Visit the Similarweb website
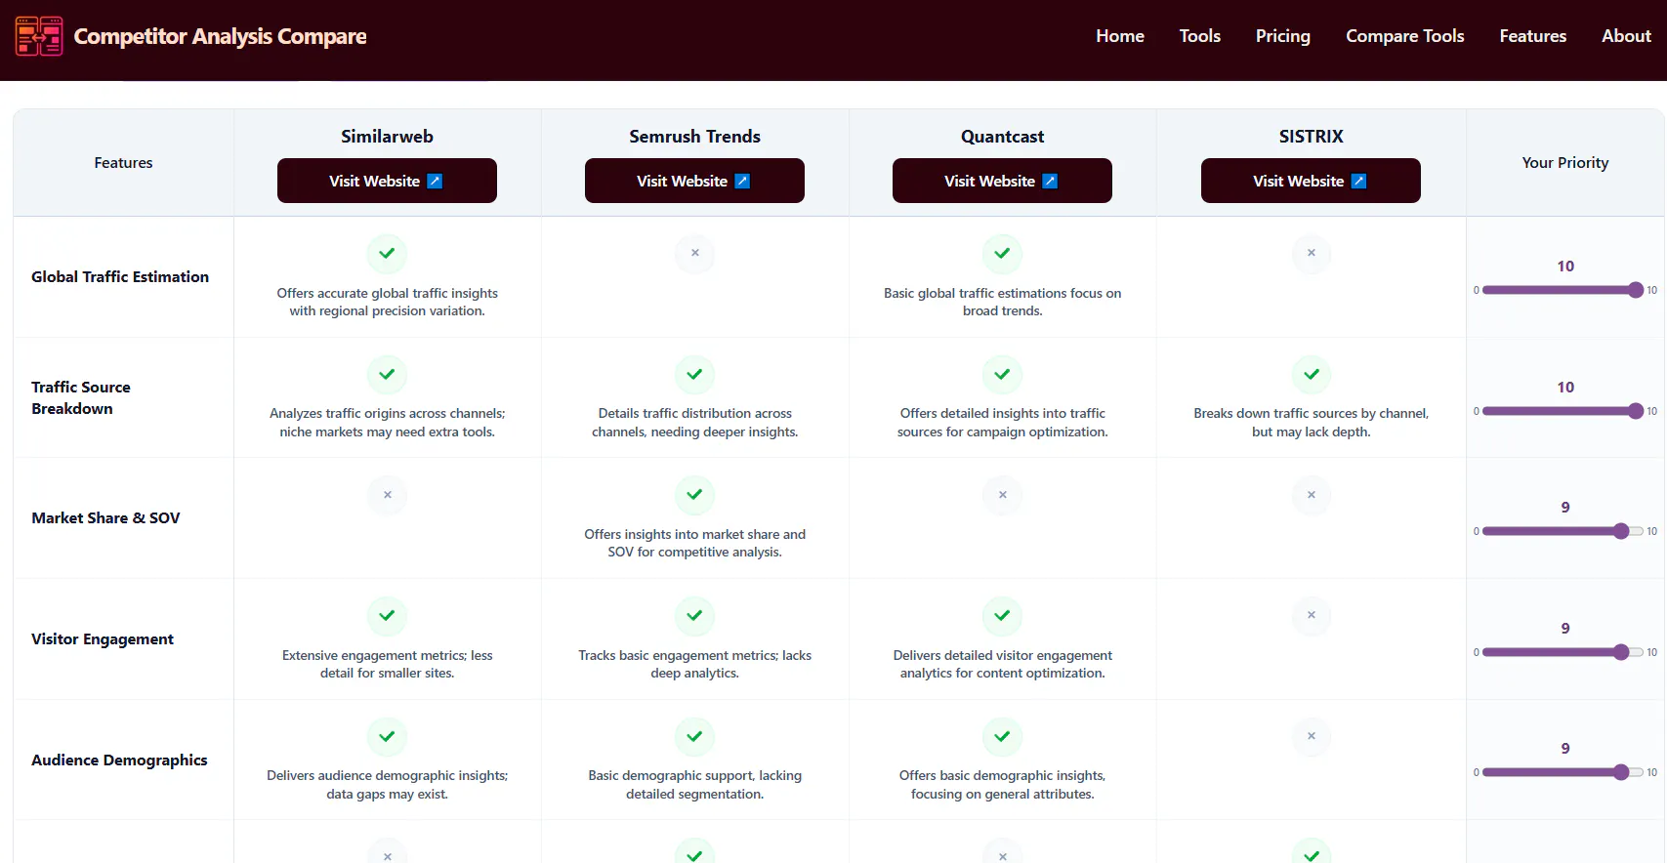 click(x=387, y=181)
